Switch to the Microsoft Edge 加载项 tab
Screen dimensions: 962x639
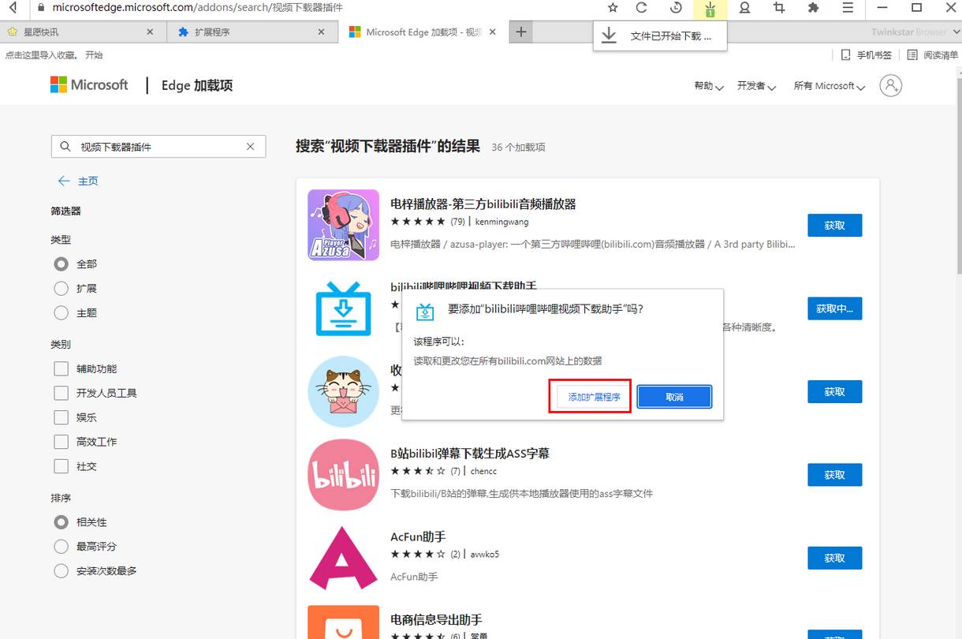tap(423, 32)
